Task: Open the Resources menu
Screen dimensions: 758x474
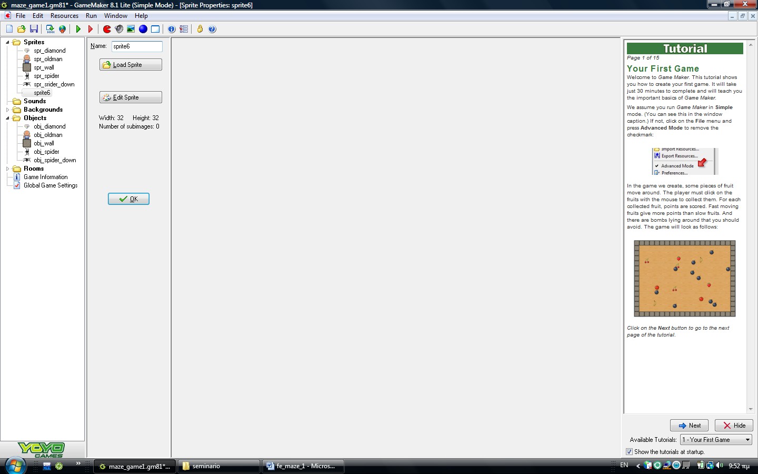Action: tap(64, 16)
